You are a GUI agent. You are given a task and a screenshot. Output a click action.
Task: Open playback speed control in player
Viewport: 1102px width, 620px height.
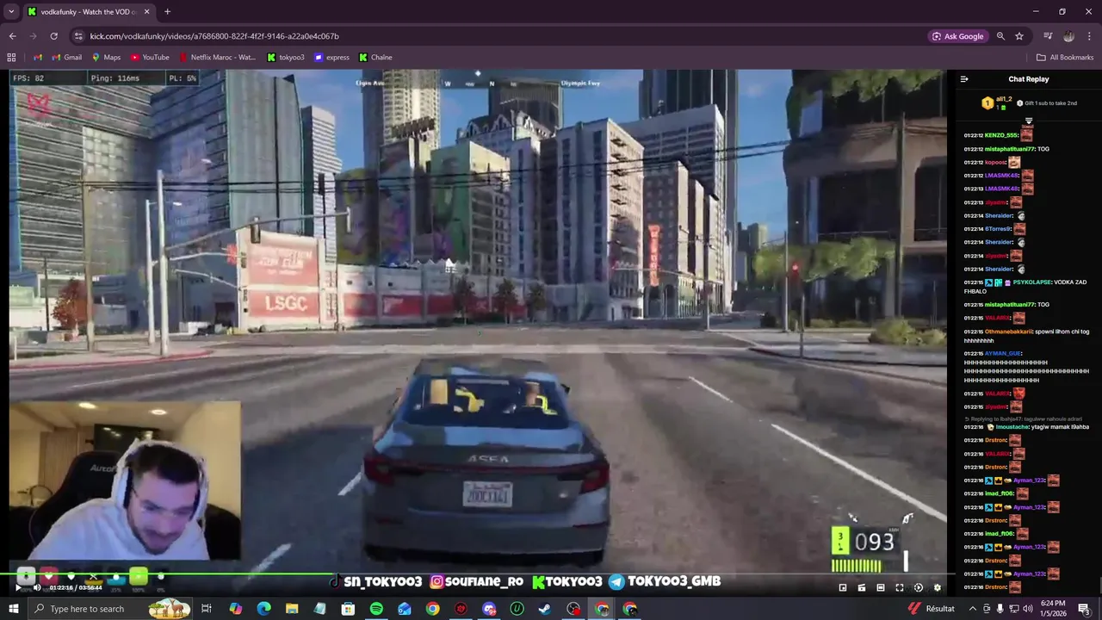pyautogui.click(x=919, y=588)
